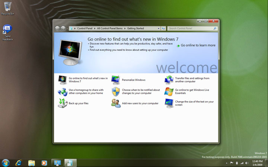Image resolution: width=268 pixels, height=167 pixels.
Task: Open recent pages dropdown next to Forward
Action: click(x=67, y=29)
